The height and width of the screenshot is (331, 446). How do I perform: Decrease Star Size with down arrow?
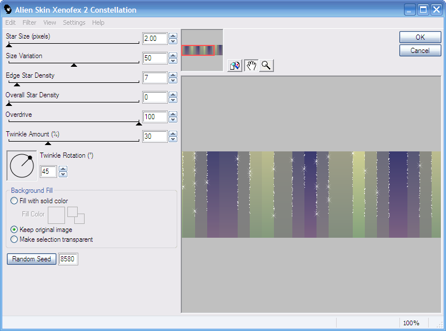[173, 41]
